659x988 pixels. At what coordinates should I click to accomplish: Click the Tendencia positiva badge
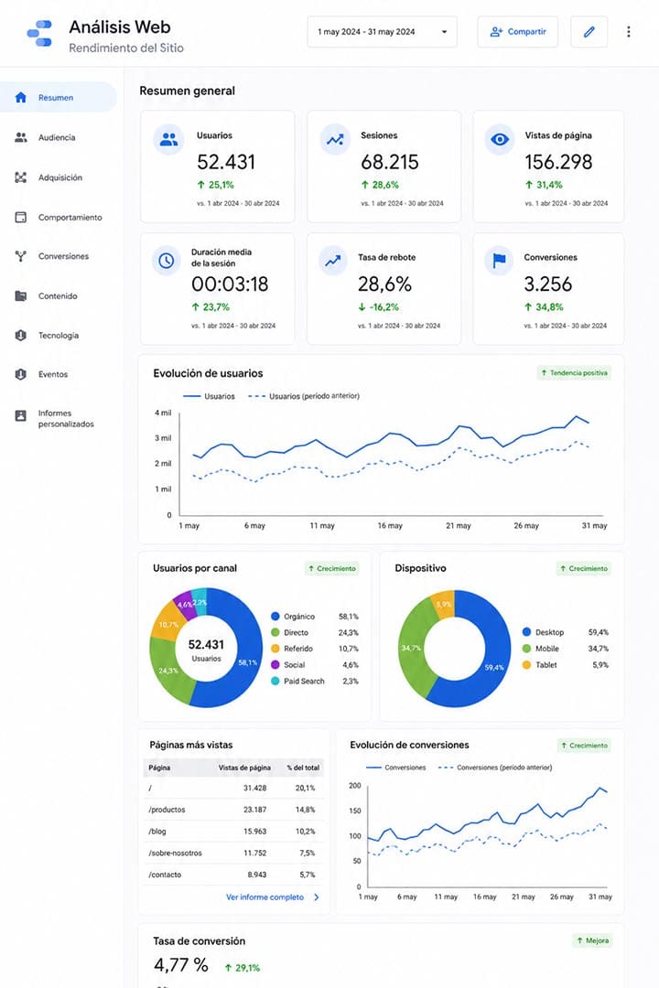[x=574, y=373]
